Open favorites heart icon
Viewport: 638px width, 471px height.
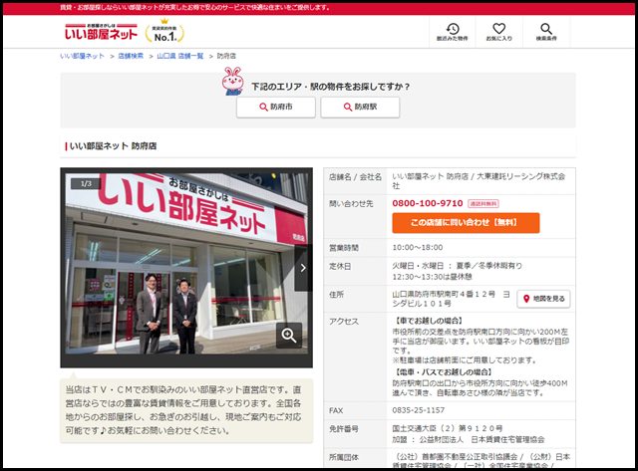click(498, 32)
